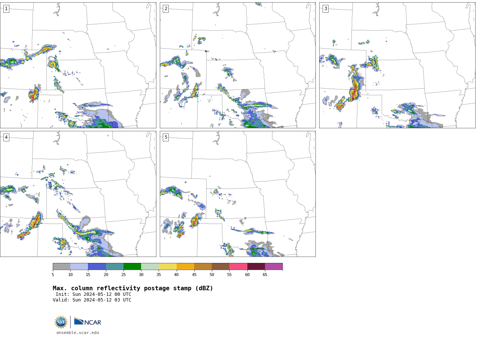Open ensemble member 4 postage stamp map

coord(78,194)
